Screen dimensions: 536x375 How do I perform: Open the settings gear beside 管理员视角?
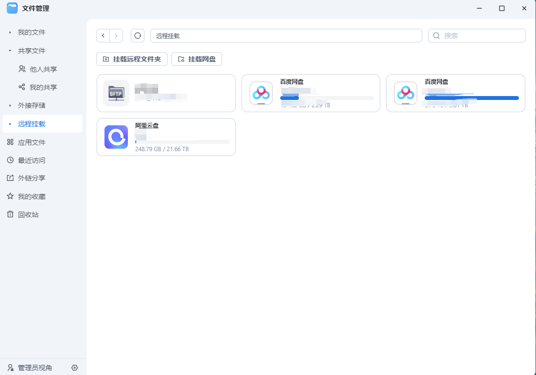pyautogui.click(x=75, y=368)
